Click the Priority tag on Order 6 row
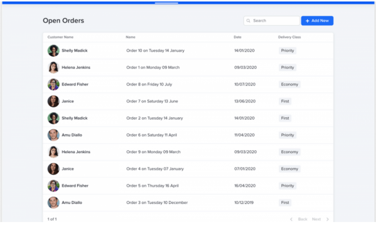Screen dimensions: 376x225 [287, 135]
